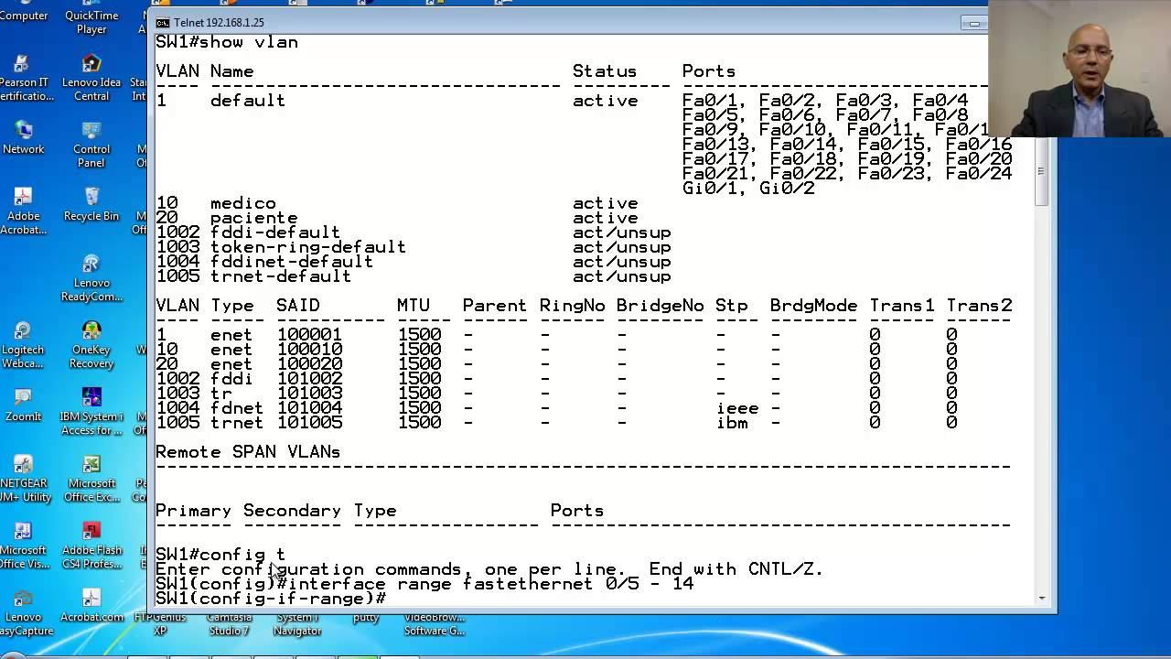
Task: Launch Adobe Acrobat from the desktop
Action: [24, 211]
